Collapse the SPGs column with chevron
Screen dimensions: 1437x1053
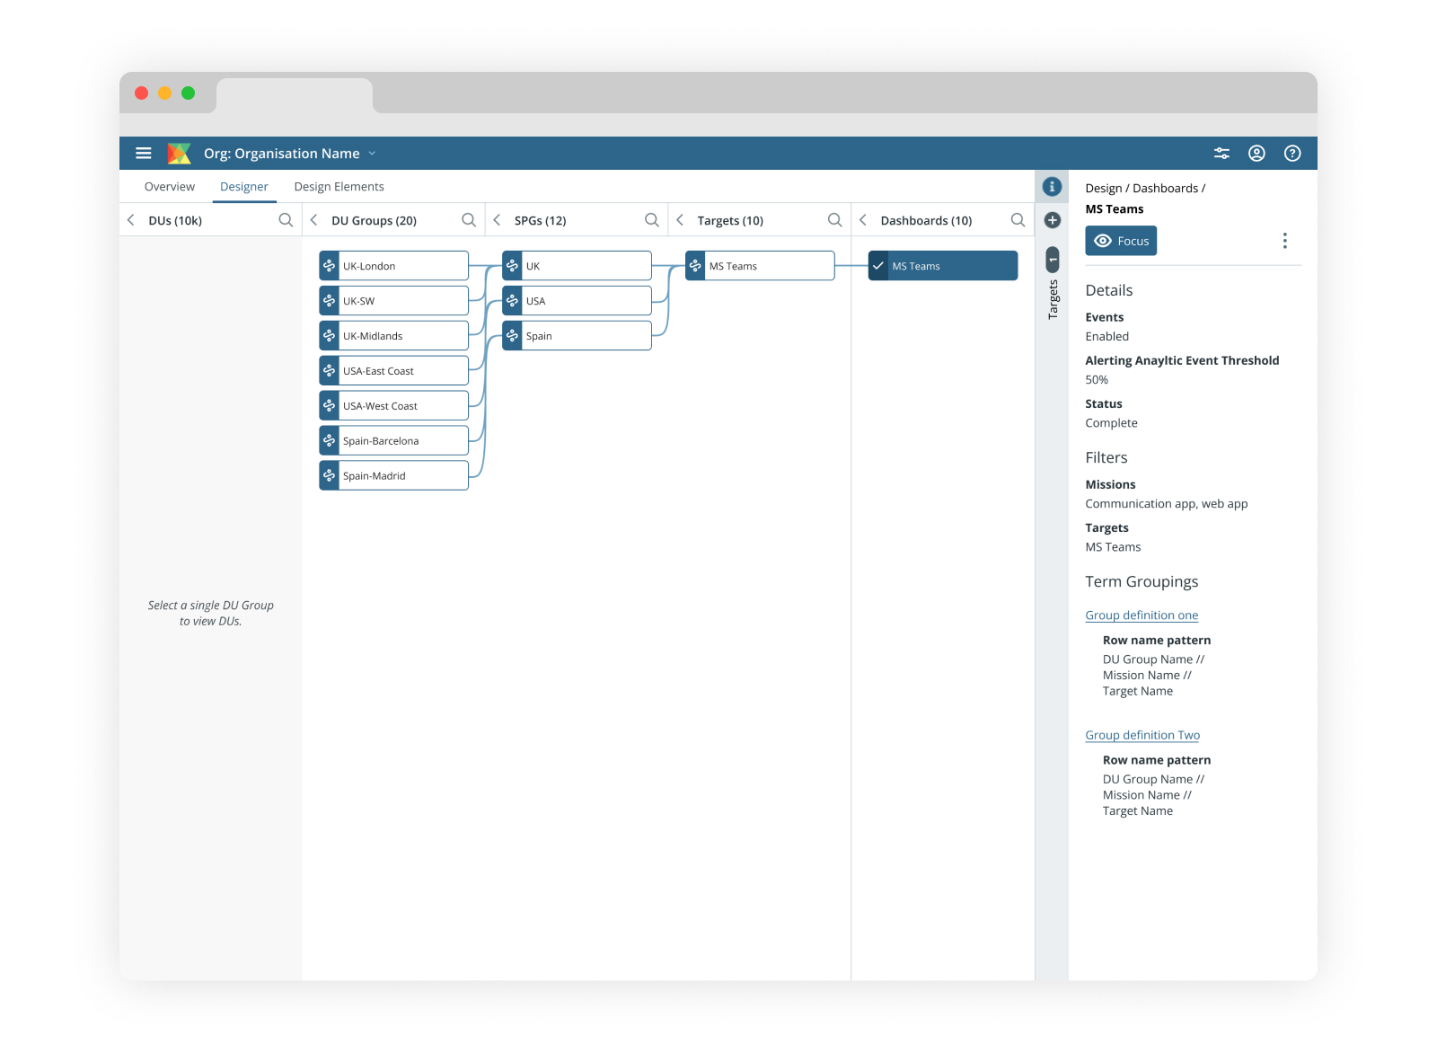point(497,220)
